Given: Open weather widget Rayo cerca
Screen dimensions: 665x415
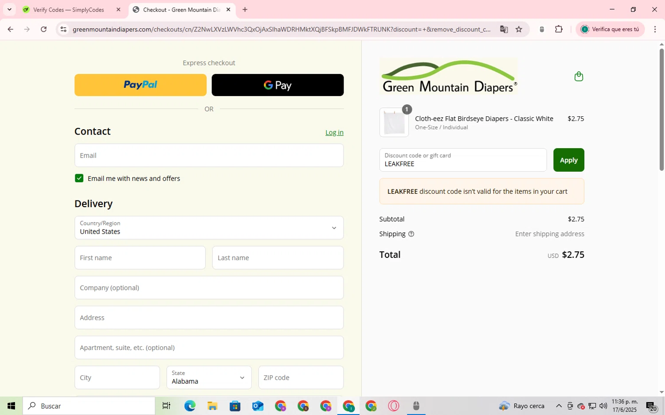Looking at the screenshot, I should [x=522, y=406].
